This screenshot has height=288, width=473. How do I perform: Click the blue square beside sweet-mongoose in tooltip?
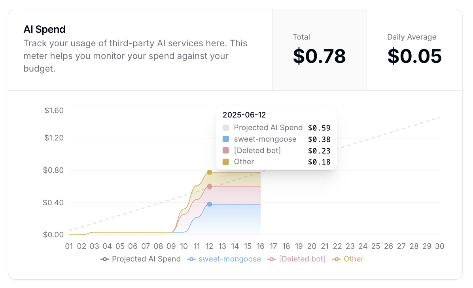pyautogui.click(x=226, y=139)
